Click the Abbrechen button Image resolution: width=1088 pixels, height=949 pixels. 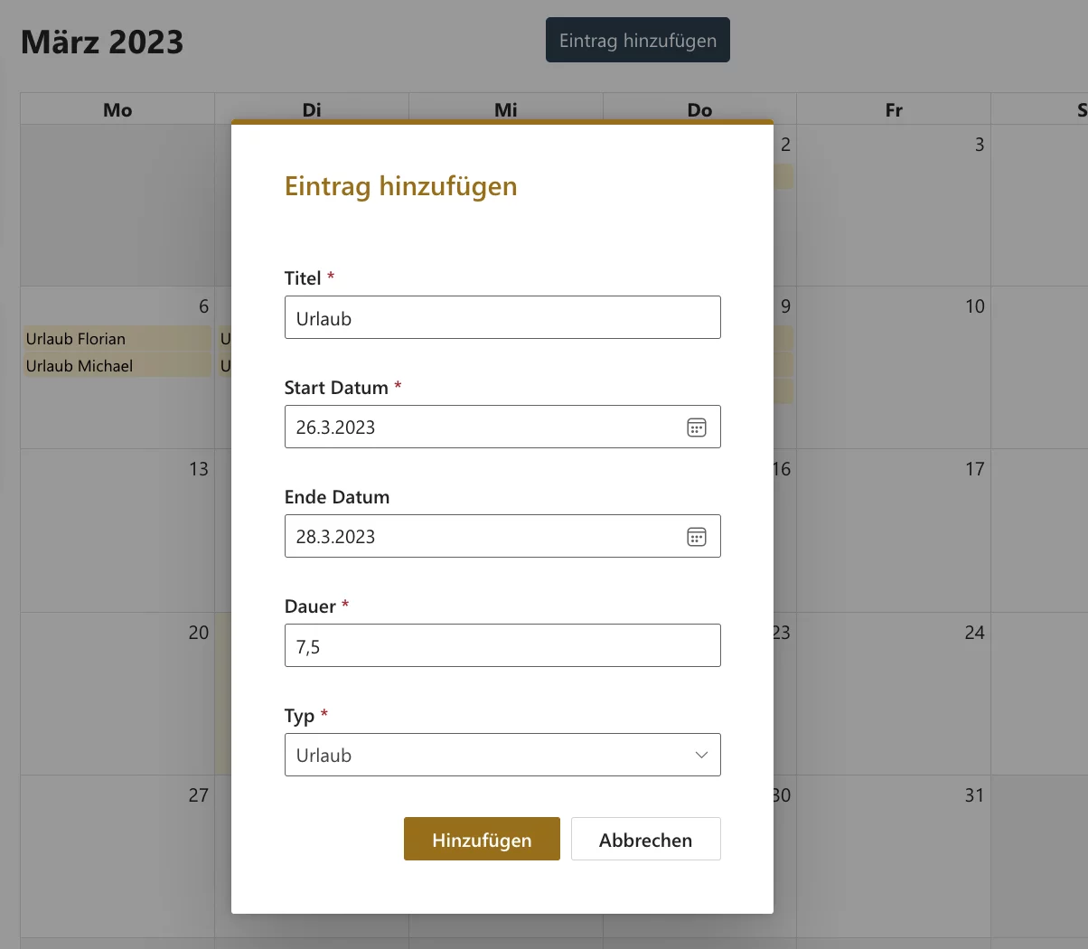[x=645, y=839]
